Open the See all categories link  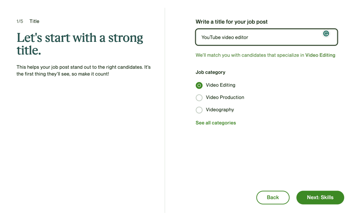coord(216,123)
